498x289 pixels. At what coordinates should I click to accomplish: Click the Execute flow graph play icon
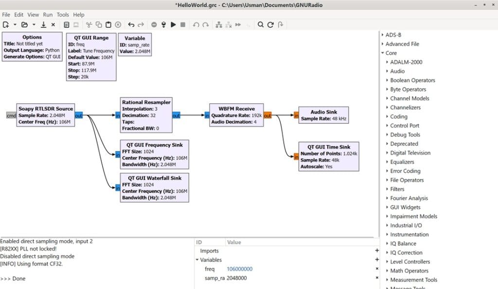(173, 24)
